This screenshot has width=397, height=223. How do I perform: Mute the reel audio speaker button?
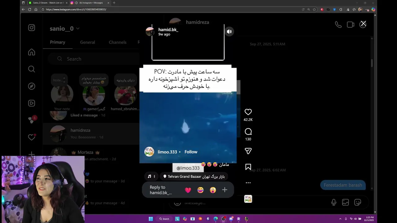(x=229, y=32)
